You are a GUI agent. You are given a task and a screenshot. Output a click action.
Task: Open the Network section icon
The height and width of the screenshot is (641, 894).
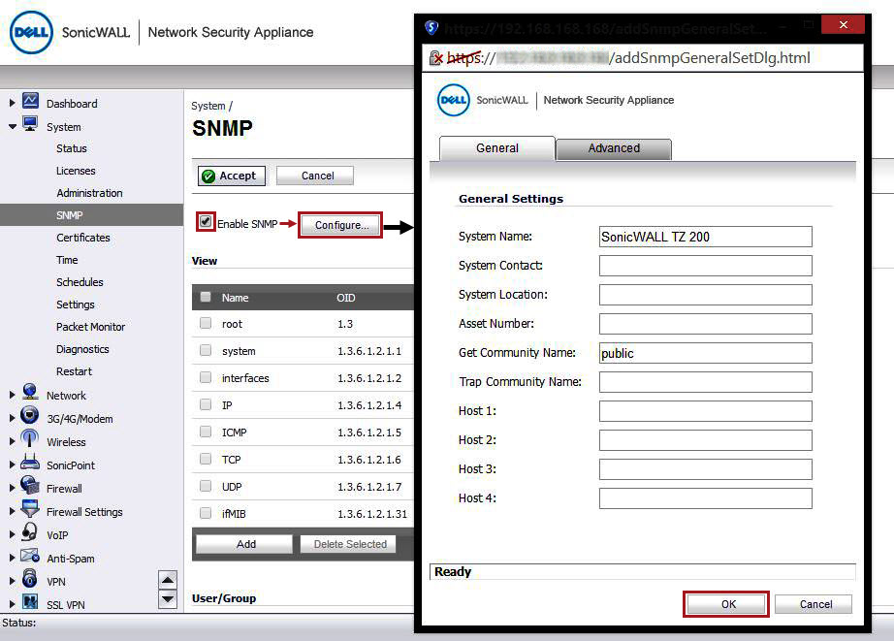(x=29, y=396)
